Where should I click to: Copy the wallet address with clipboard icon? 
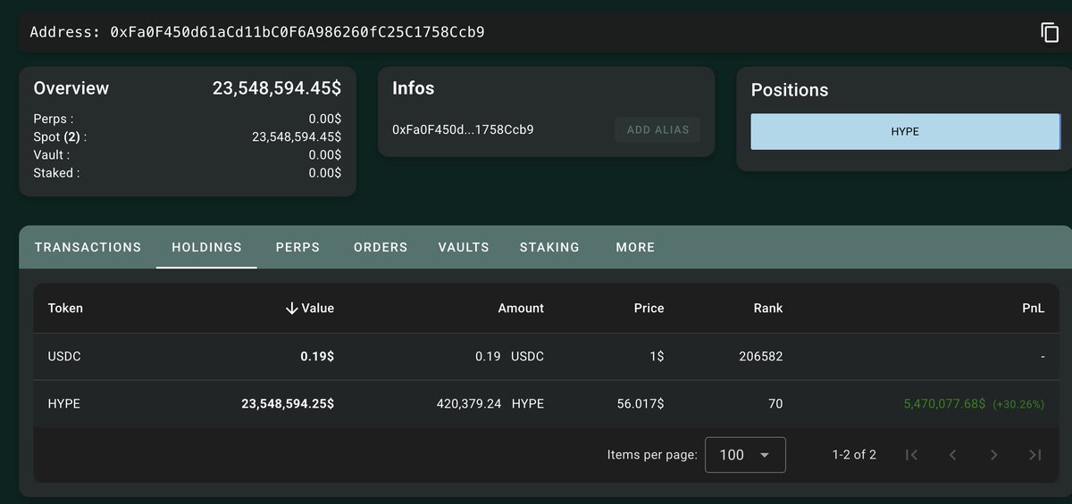point(1050,32)
